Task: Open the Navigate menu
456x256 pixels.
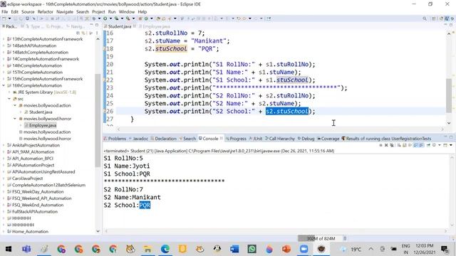Action: 65,11
